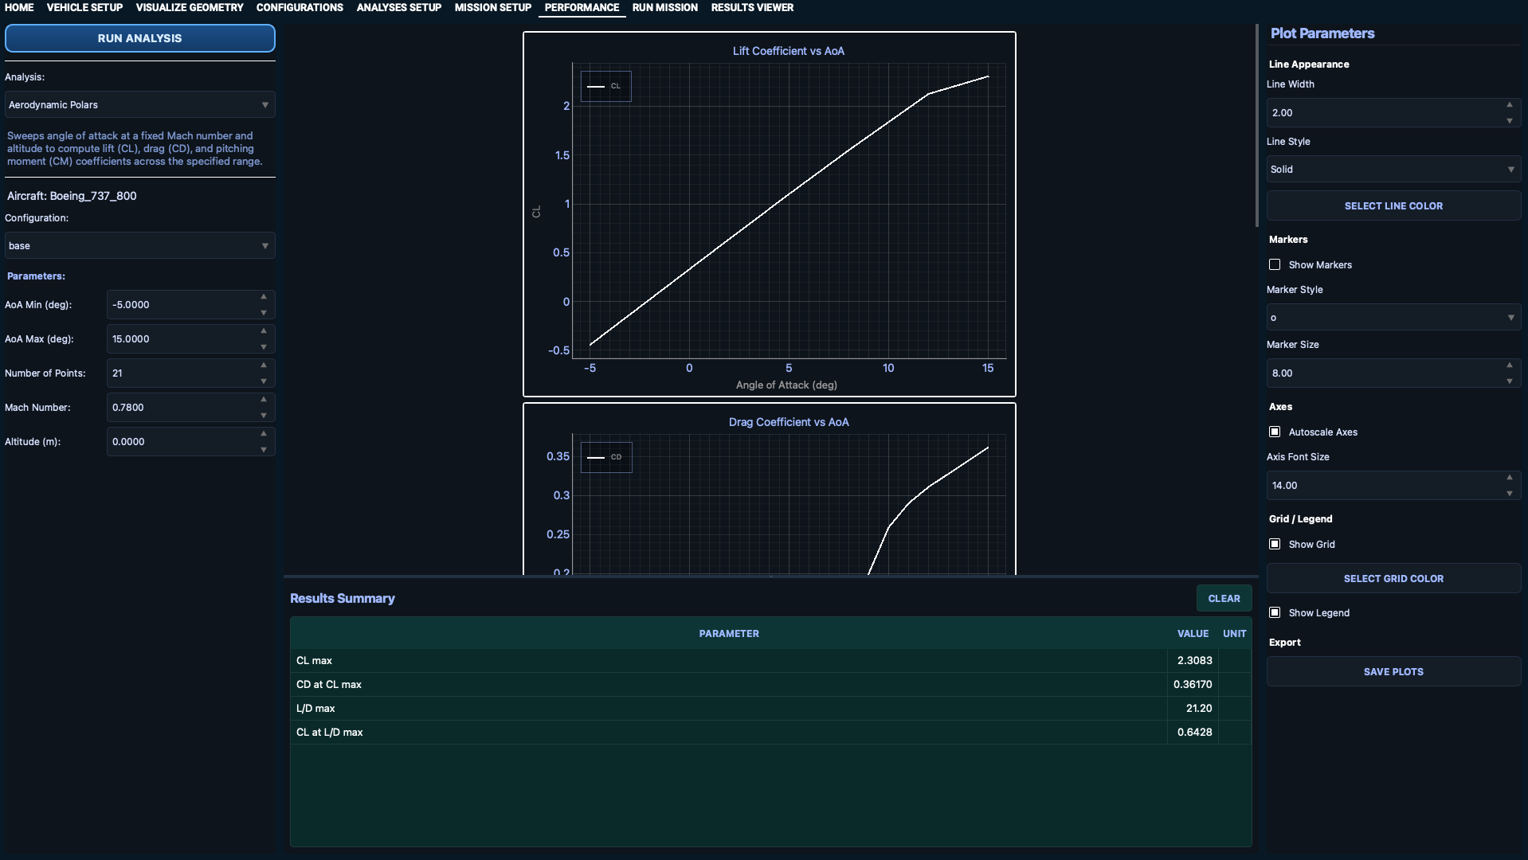1528x860 pixels.
Task: Decrease Altitude with down arrow
Action: pos(264,449)
